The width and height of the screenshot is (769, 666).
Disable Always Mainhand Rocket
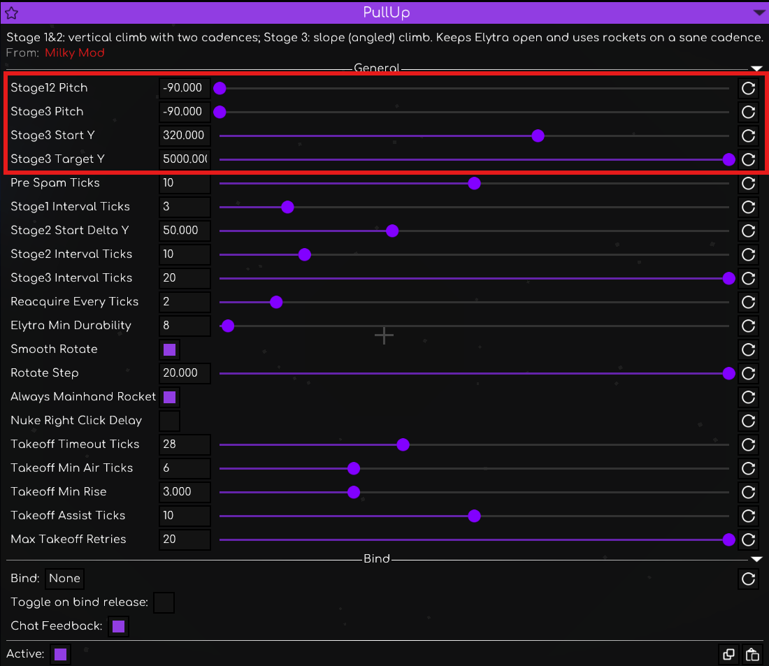coord(169,397)
